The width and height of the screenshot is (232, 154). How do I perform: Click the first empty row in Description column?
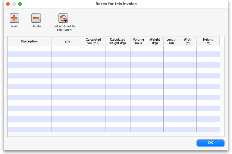pyautogui.click(x=29, y=49)
